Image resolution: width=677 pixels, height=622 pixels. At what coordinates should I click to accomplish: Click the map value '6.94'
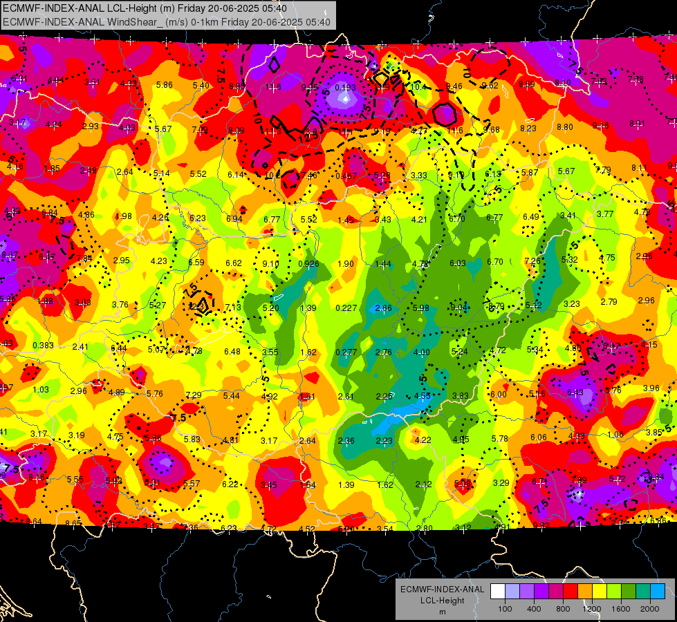click(234, 219)
